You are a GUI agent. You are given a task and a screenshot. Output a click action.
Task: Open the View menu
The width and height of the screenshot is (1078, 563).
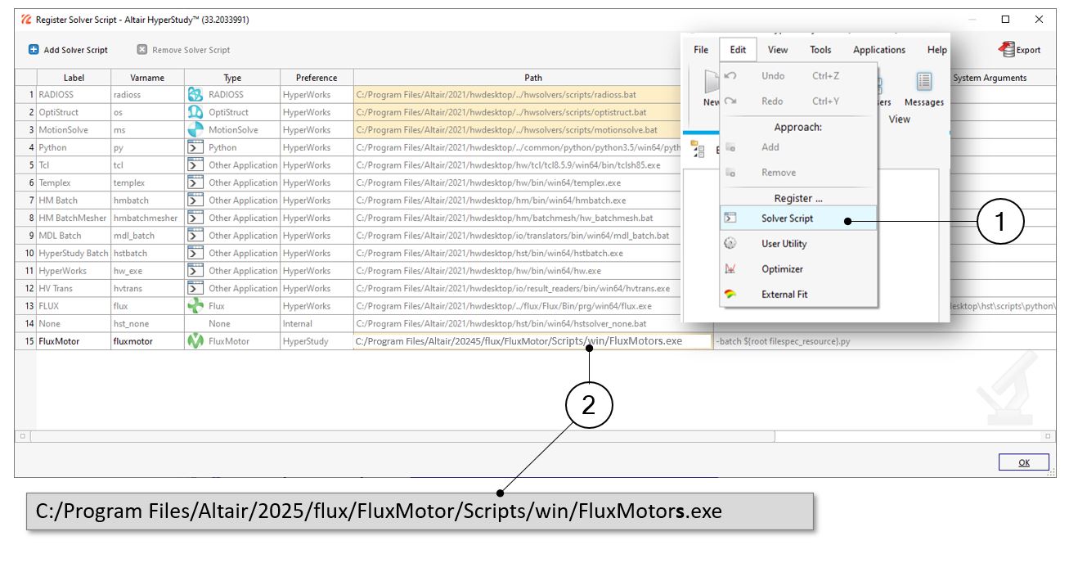[778, 50]
